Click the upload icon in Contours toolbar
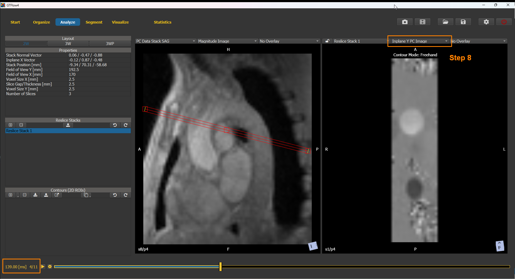This screenshot has height=279, width=515. click(46, 195)
